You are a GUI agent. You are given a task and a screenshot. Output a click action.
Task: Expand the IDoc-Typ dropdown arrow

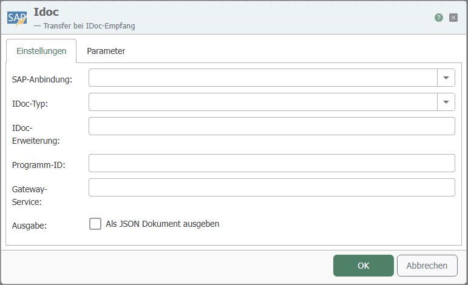446,102
